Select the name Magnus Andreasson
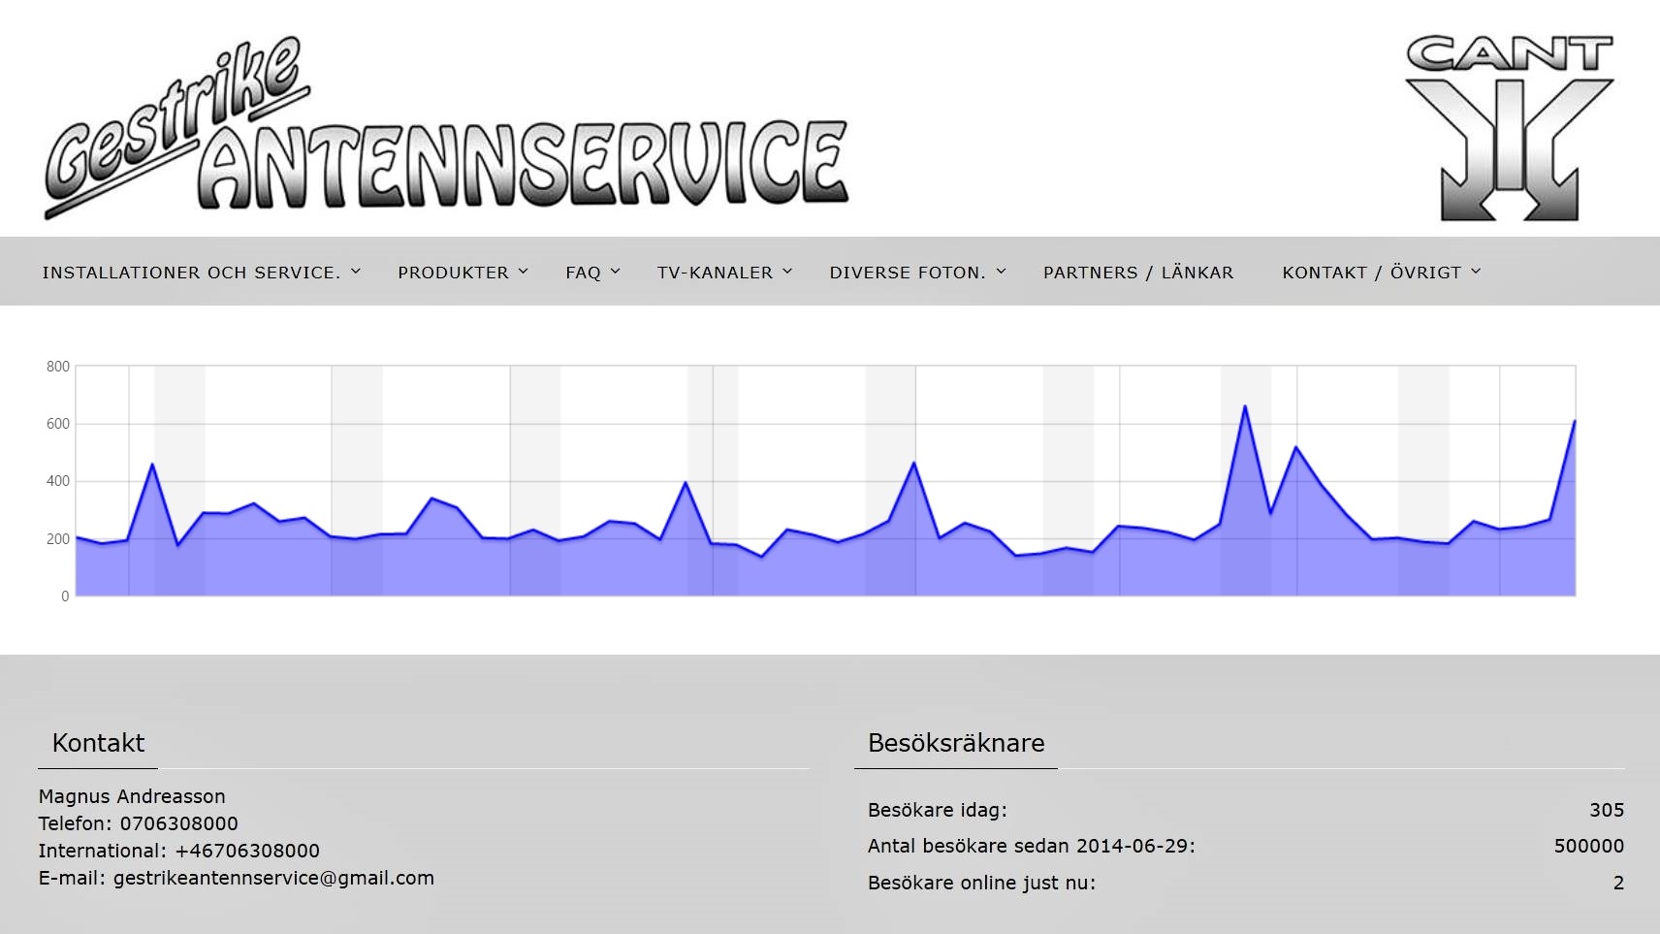Image resolution: width=1660 pixels, height=934 pixels. pos(132,796)
